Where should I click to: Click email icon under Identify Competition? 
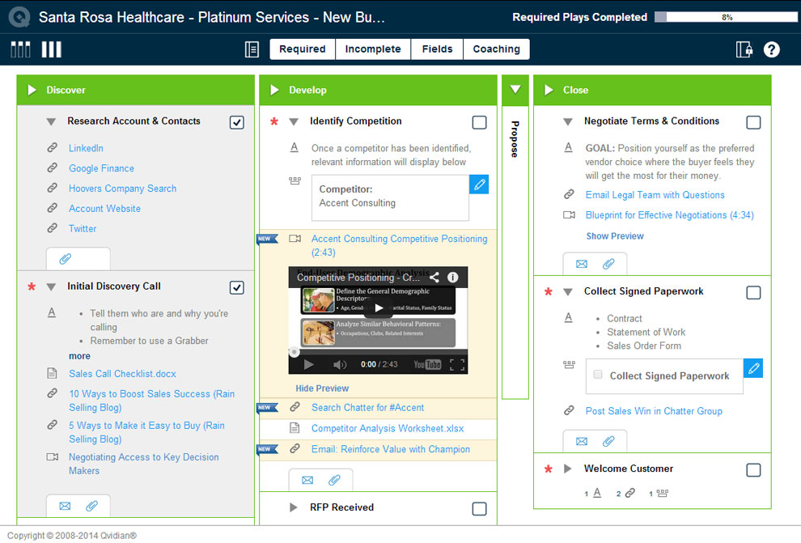pos(307,480)
